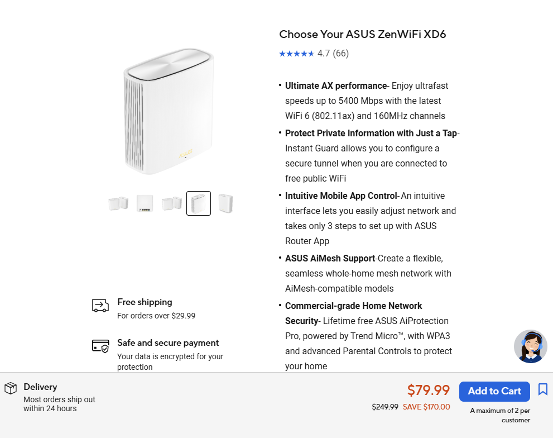Open the 66 reviews count link
The height and width of the screenshot is (438, 553).
(340, 54)
